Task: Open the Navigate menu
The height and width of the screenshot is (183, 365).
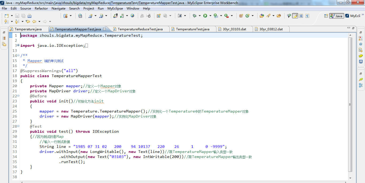Action: [x=59, y=9]
